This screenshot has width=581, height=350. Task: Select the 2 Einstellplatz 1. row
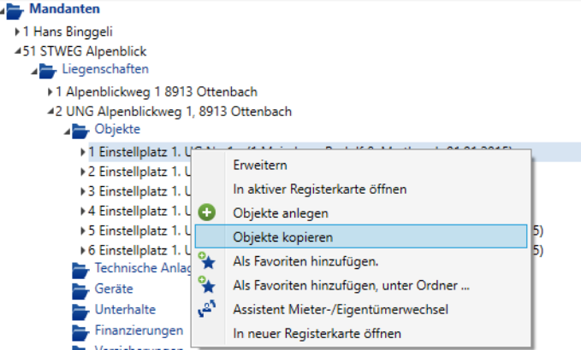[139, 172]
